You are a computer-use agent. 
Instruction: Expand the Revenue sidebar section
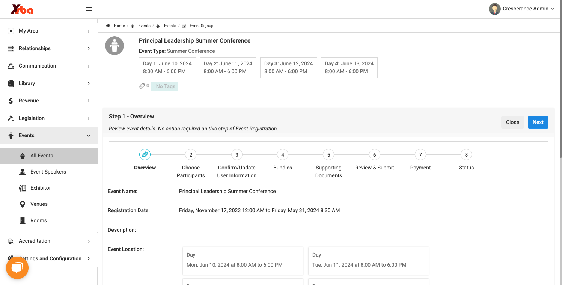click(49, 101)
